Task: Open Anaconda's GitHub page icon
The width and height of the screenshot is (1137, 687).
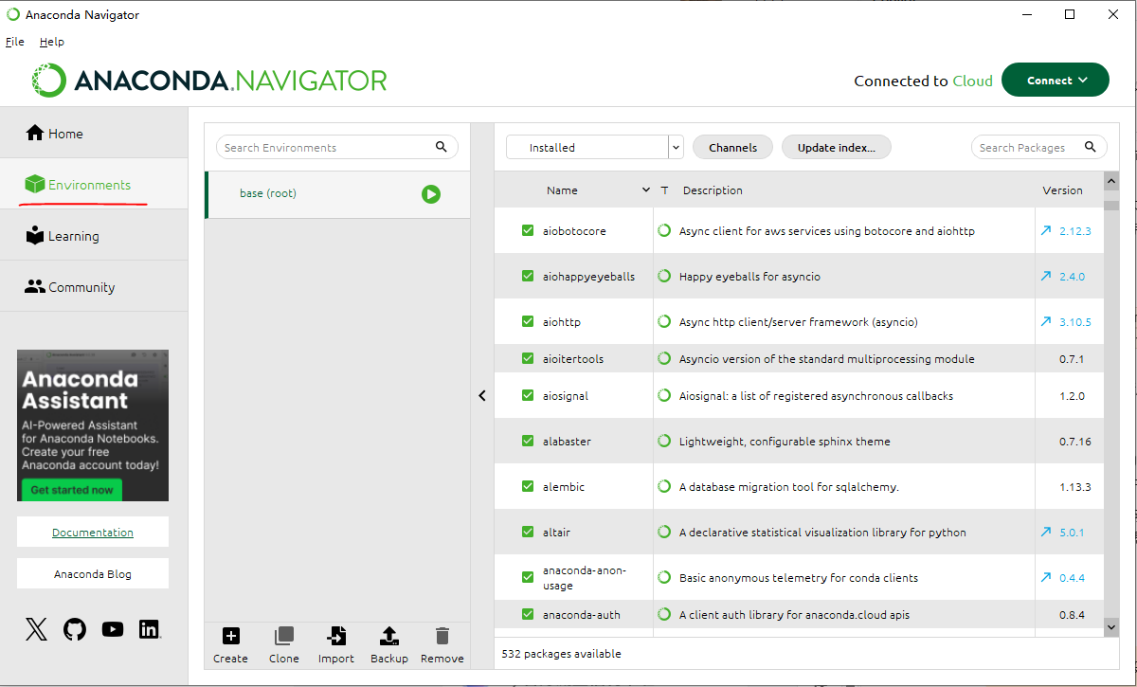Action: [x=74, y=629]
